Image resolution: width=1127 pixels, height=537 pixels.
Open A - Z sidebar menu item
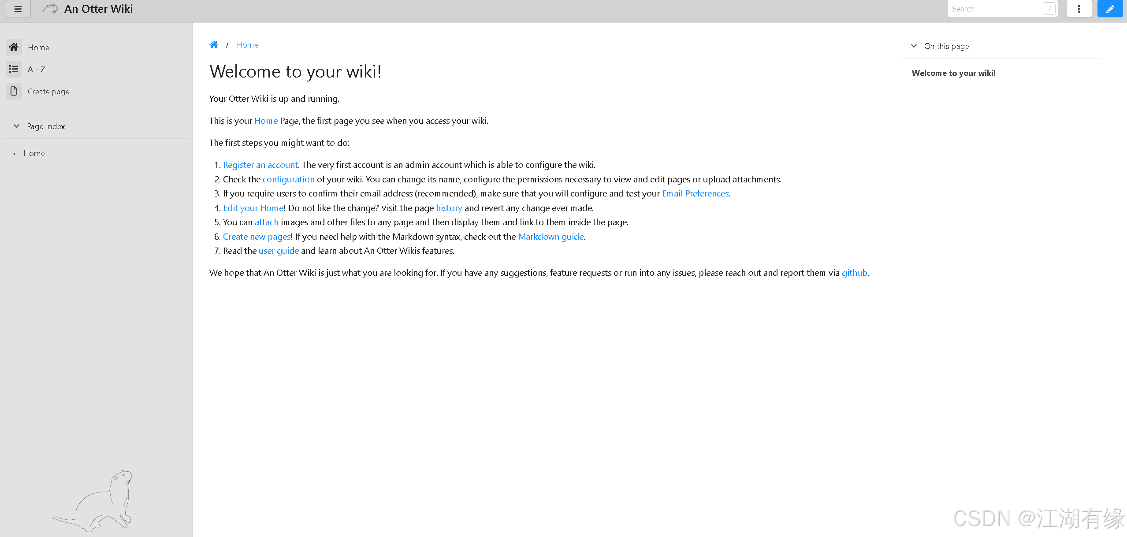[36, 70]
